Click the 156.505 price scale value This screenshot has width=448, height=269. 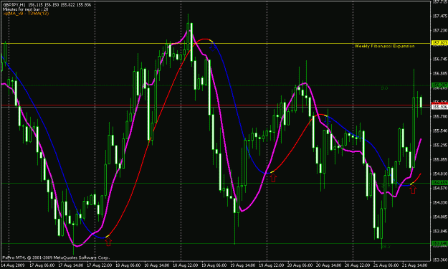pyautogui.click(x=439, y=73)
